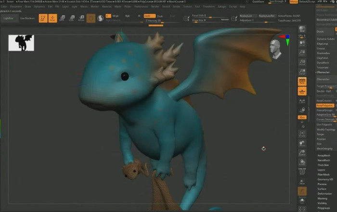Expand the Masking subpalette
This screenshot has height=212, width=337.
click(322, 198)
